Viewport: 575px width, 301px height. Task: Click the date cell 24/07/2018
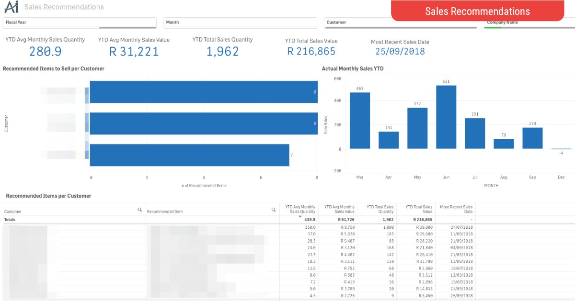click(462, 227)
